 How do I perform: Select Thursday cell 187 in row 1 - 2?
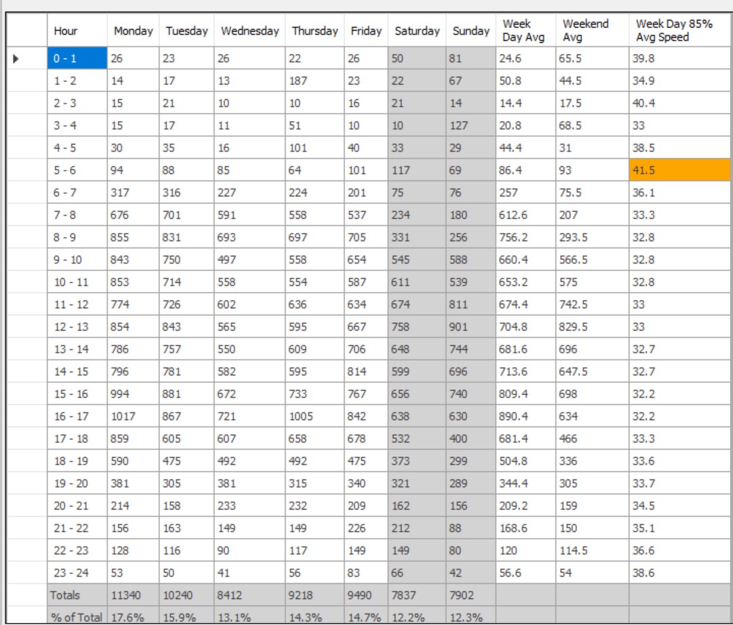[315, 81]
